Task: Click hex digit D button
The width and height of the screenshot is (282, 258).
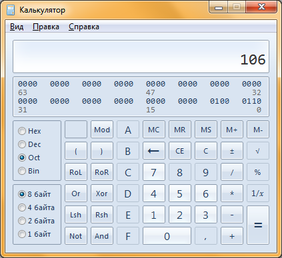Action: (x=128, y=193)
